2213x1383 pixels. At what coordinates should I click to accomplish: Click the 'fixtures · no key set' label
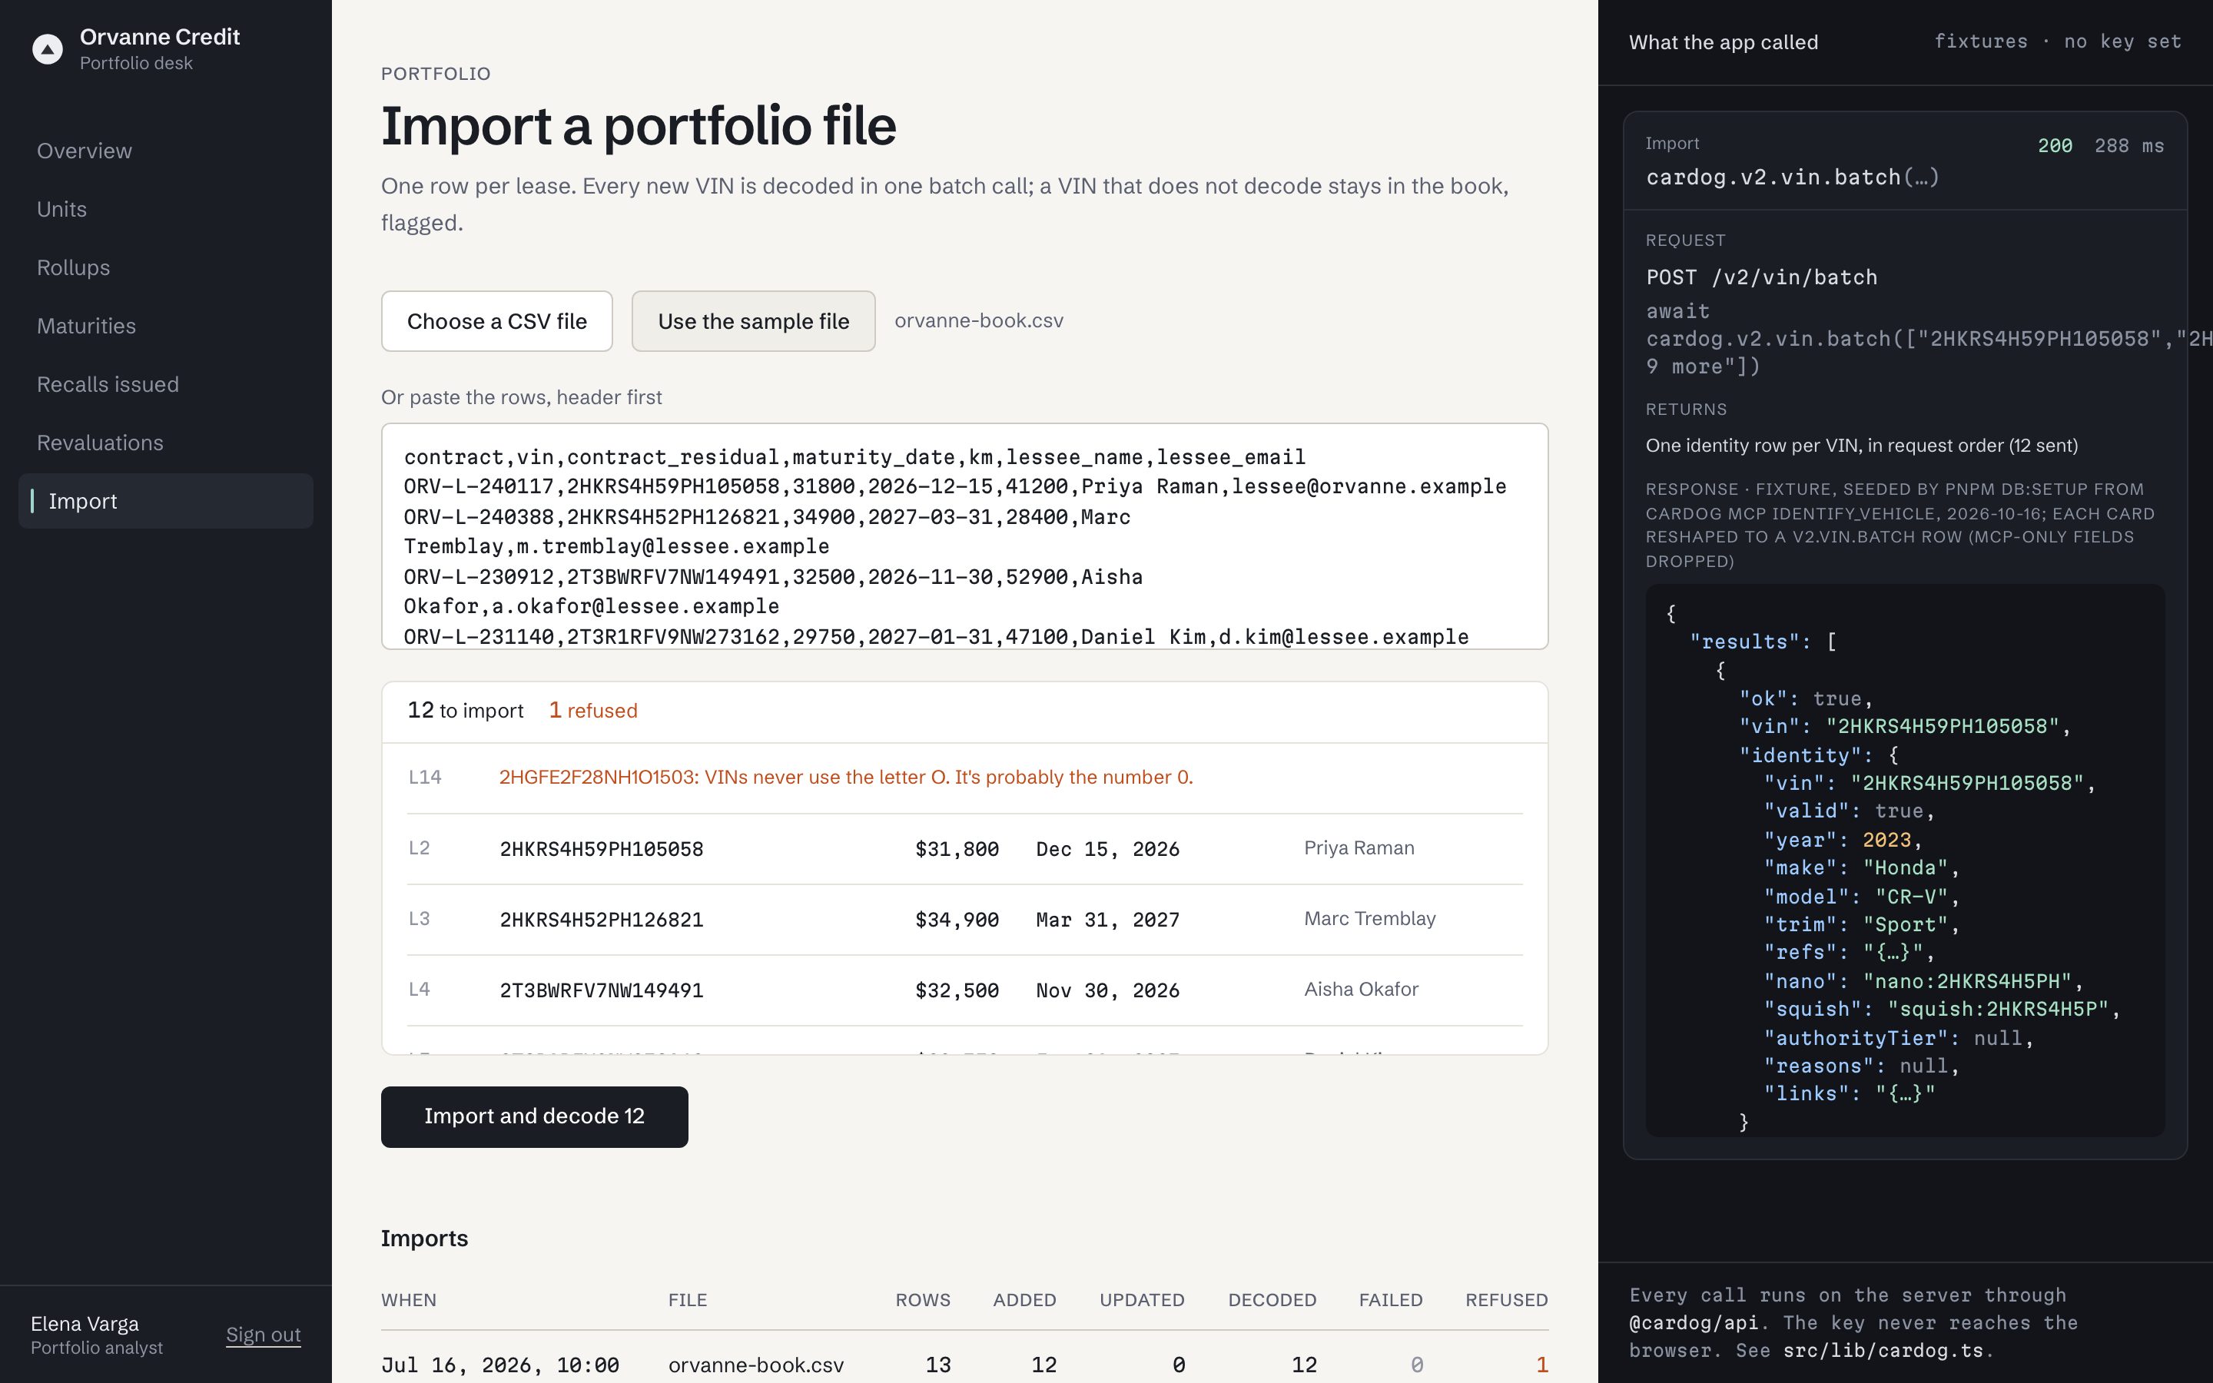coord(2058,42)
